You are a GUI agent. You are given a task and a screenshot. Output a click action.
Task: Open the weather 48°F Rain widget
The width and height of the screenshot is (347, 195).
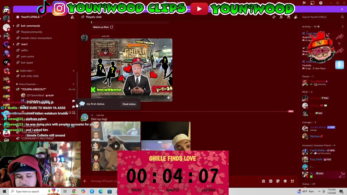(x=305, y=191)
